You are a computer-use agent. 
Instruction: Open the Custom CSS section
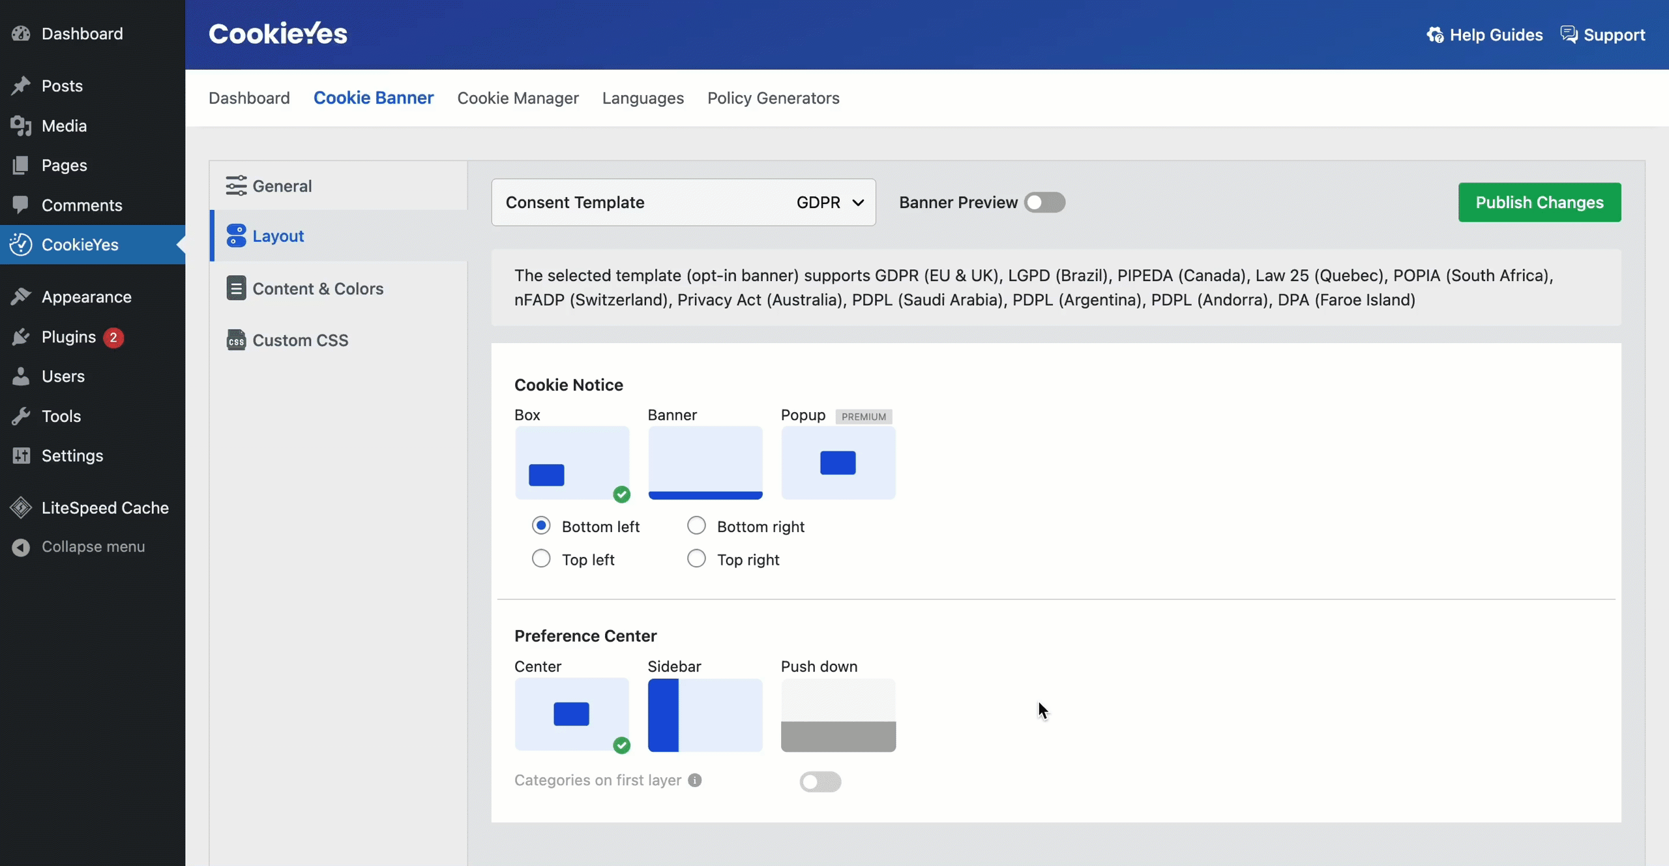coord(339,340)
